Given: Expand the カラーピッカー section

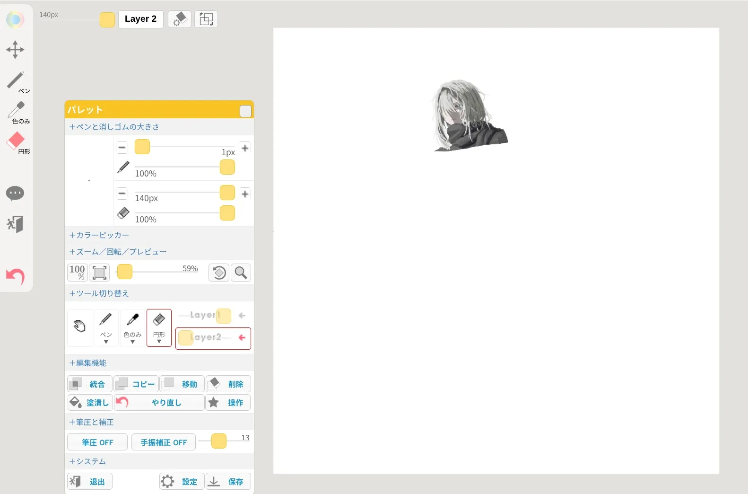Looking at the screenshot, I should tap(99, 235).
